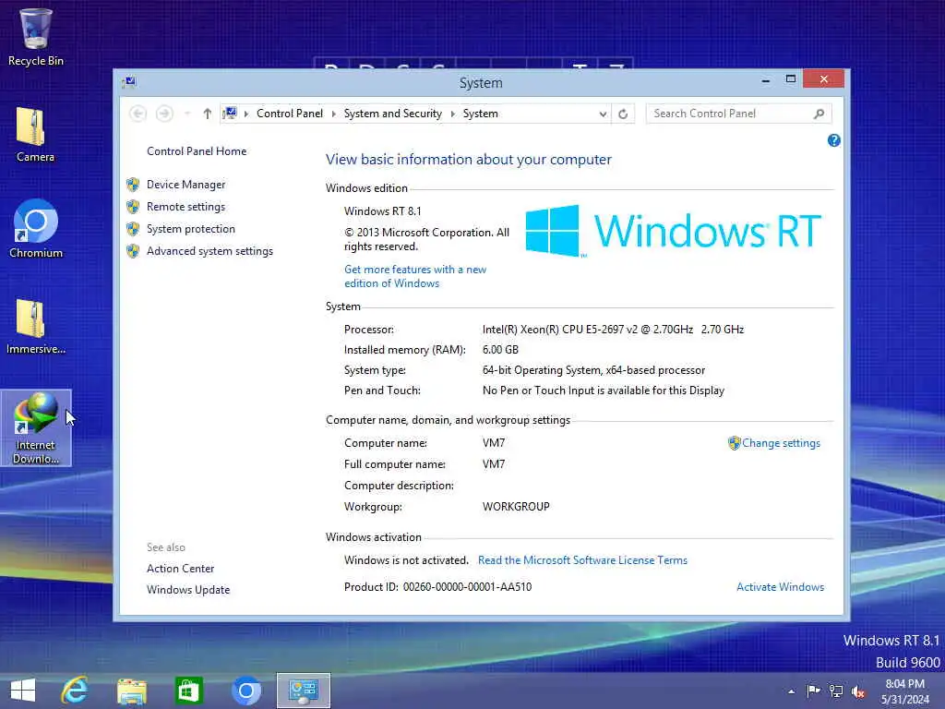
Task: Read the Microsoft Software License Terms
Action: point(582,560)
